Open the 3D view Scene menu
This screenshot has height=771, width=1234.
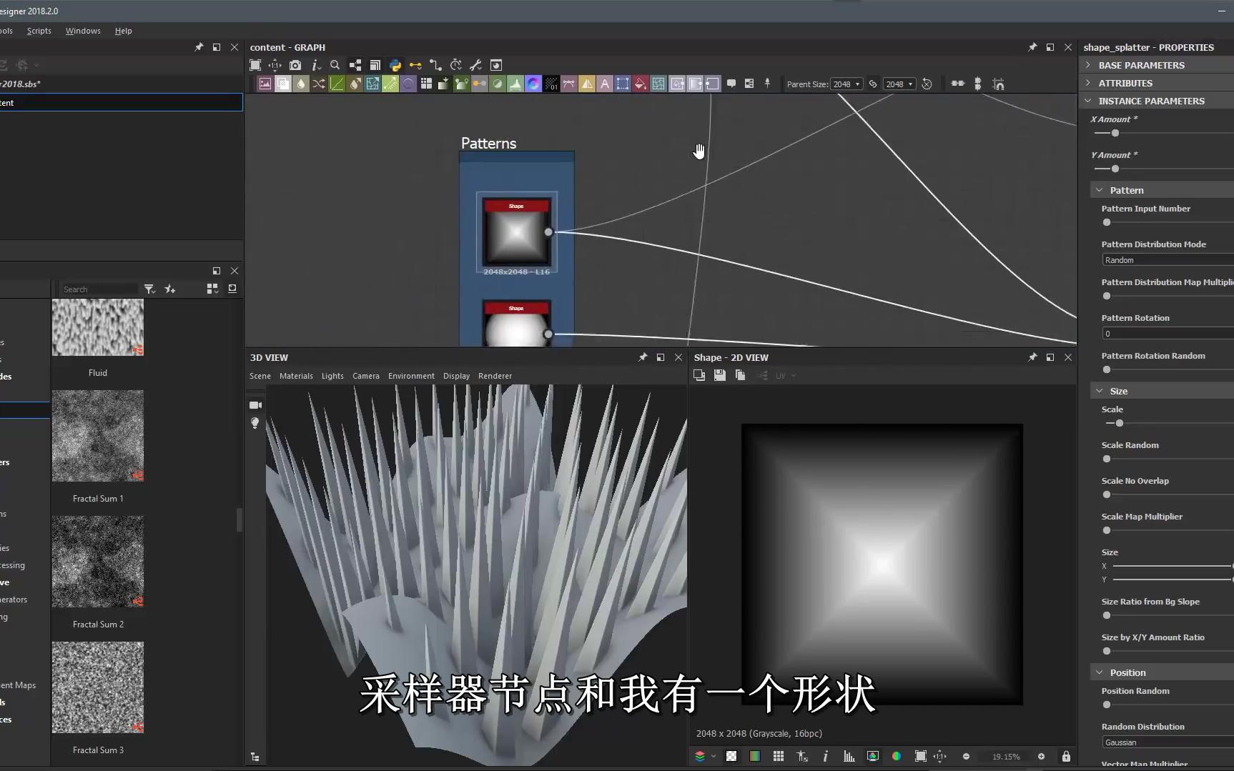(260, 376)
